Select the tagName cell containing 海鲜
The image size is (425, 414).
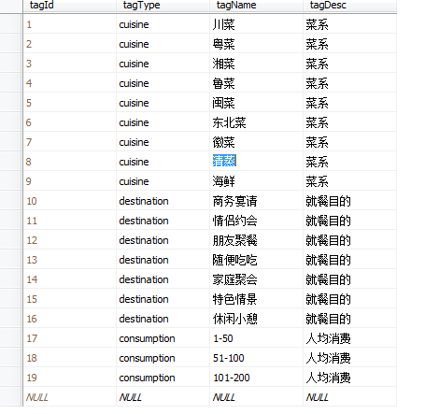pyautogui.click(x=256, y=181)
